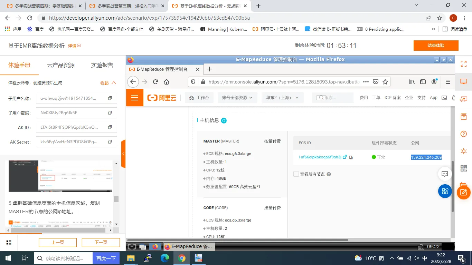The image size is (472, 265).
Task: Select the orange monitor desktop icon
Action: tap(464, 81)
